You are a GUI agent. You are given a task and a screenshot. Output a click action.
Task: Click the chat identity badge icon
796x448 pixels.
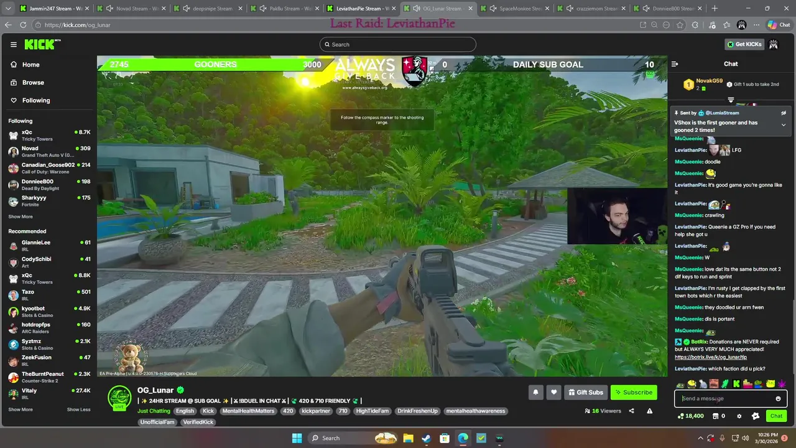coord(755,416)
